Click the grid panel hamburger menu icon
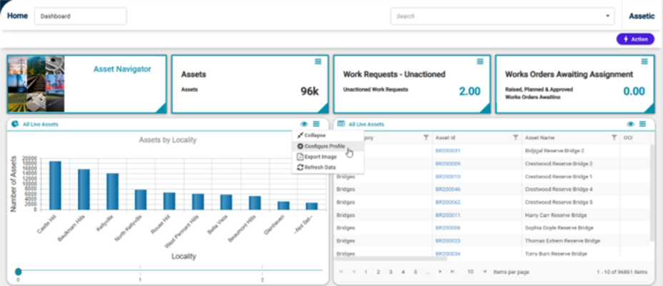Screen dimensions: 663x286 pos(642,124)
